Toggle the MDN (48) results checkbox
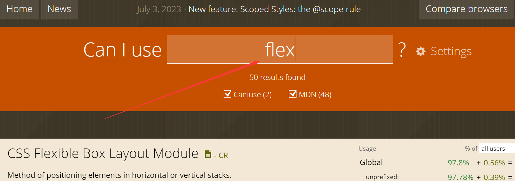Screen dimensions: 515x181 [x=293, y=94]
